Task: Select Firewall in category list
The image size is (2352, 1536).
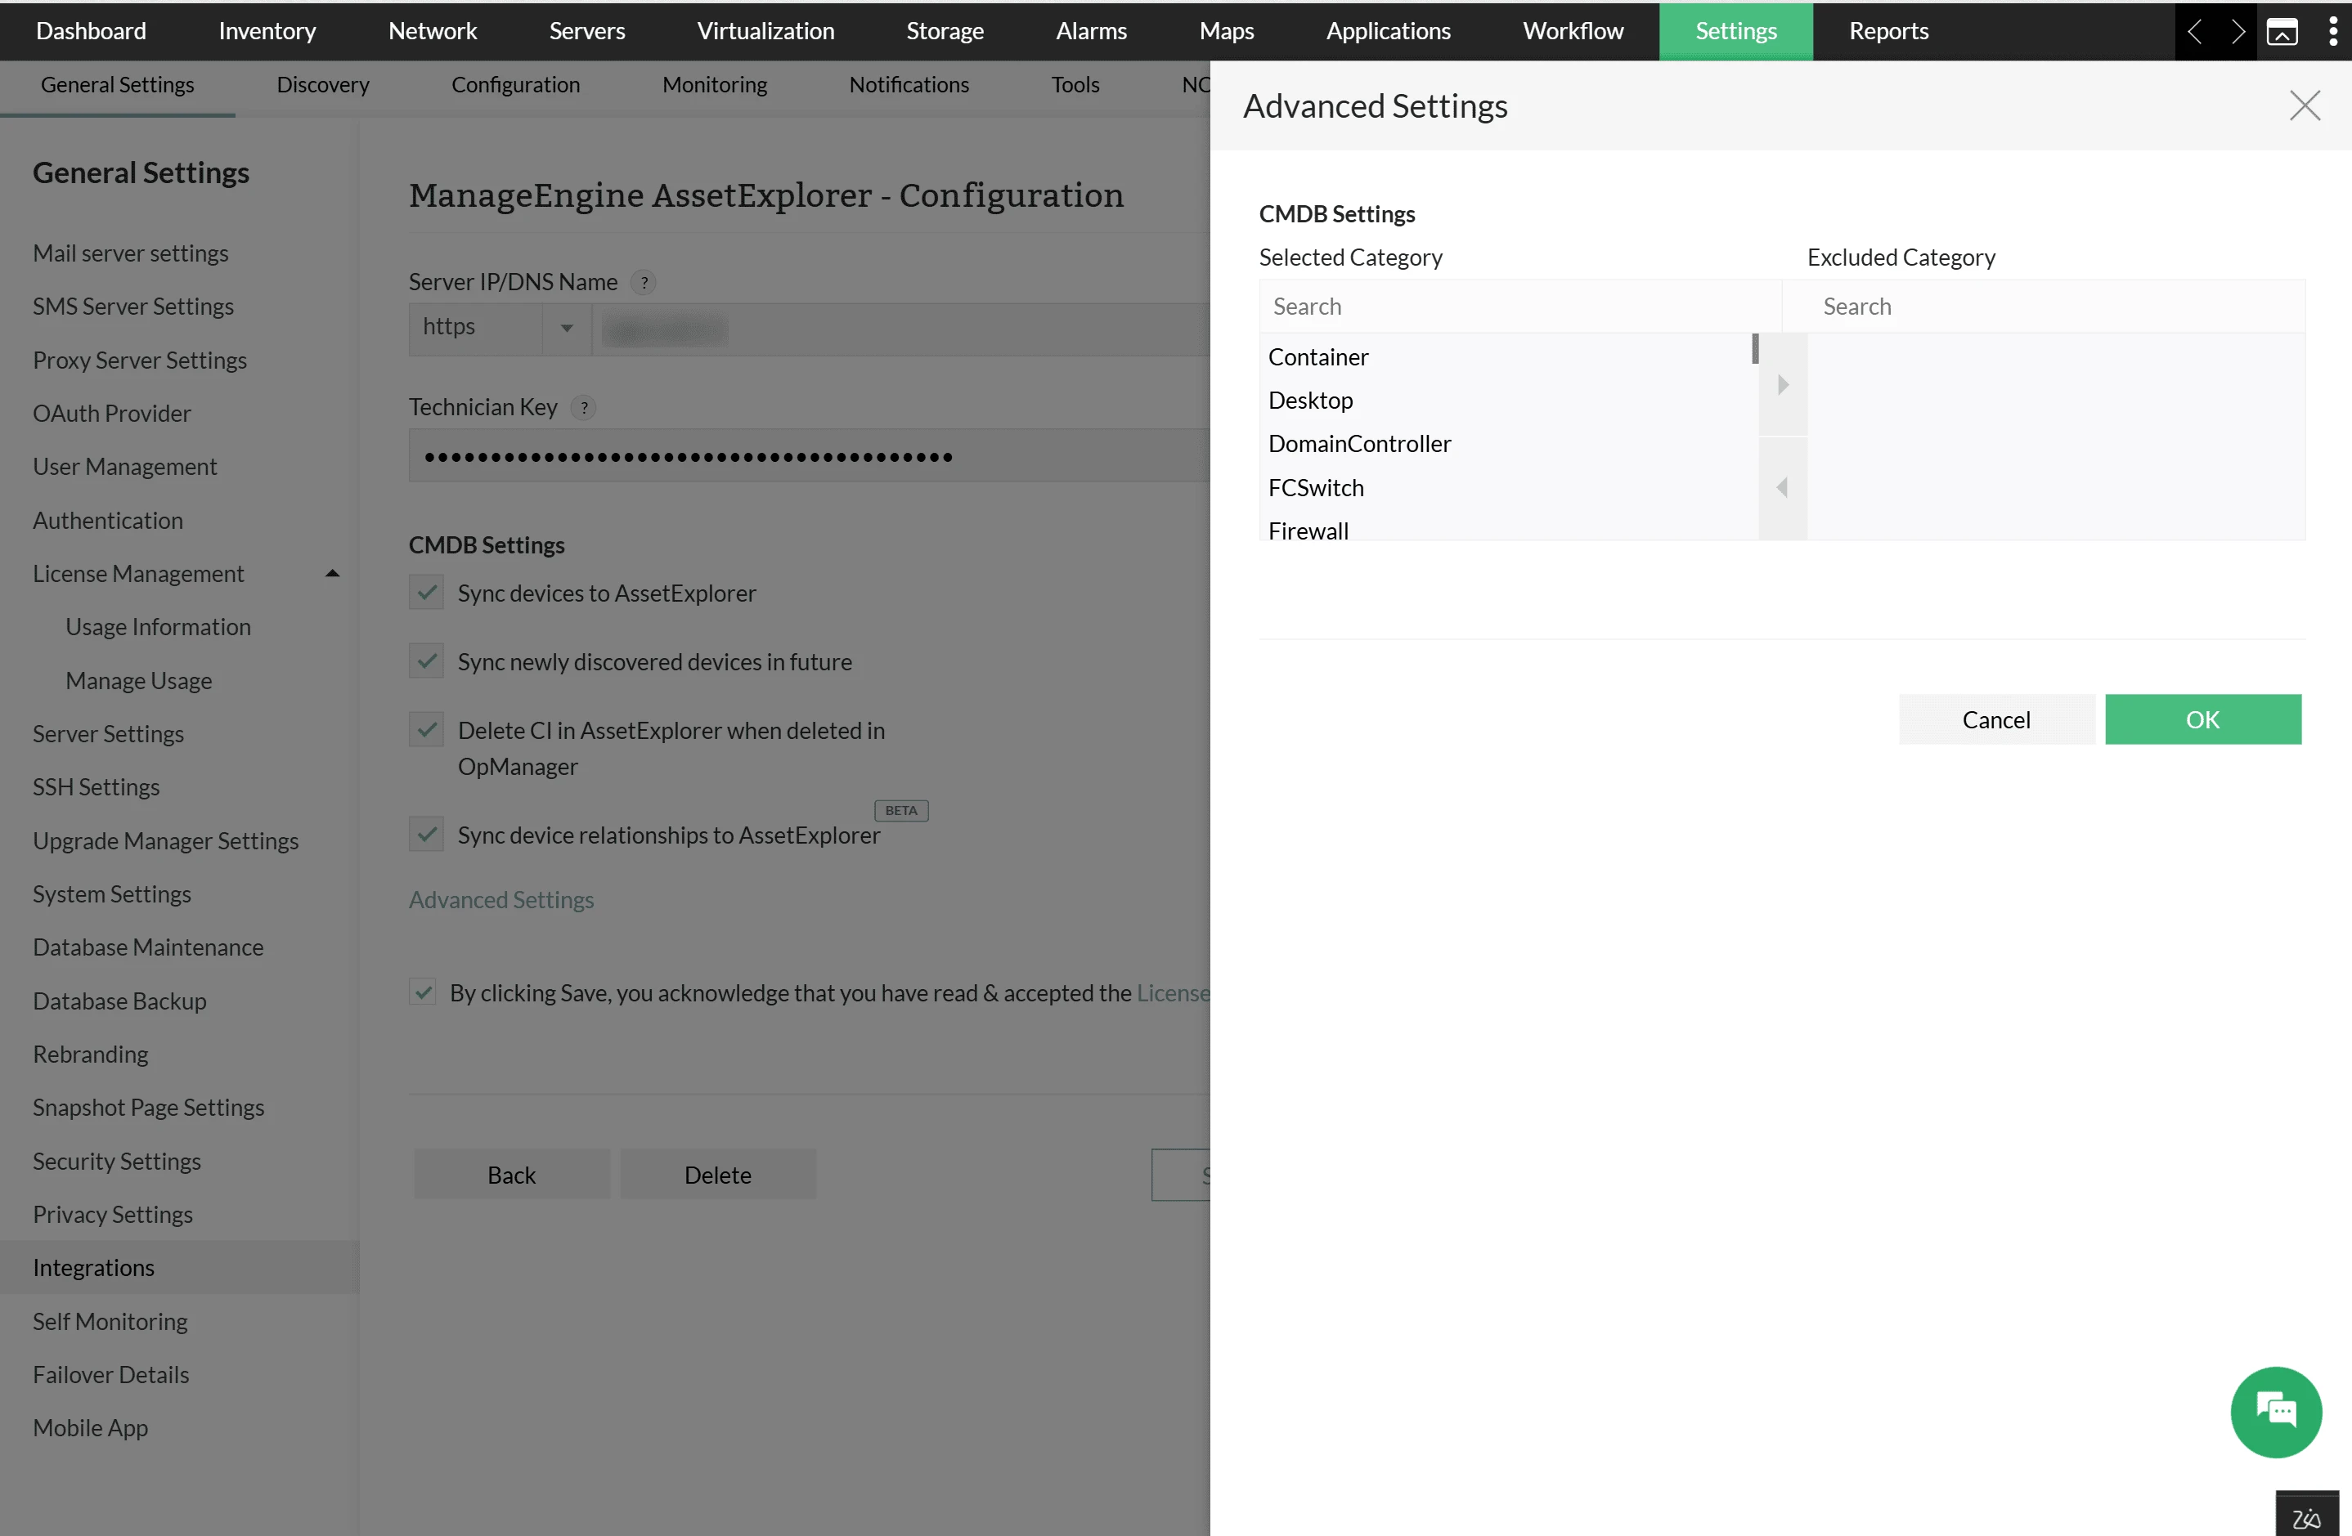Action: (1507, 528)
